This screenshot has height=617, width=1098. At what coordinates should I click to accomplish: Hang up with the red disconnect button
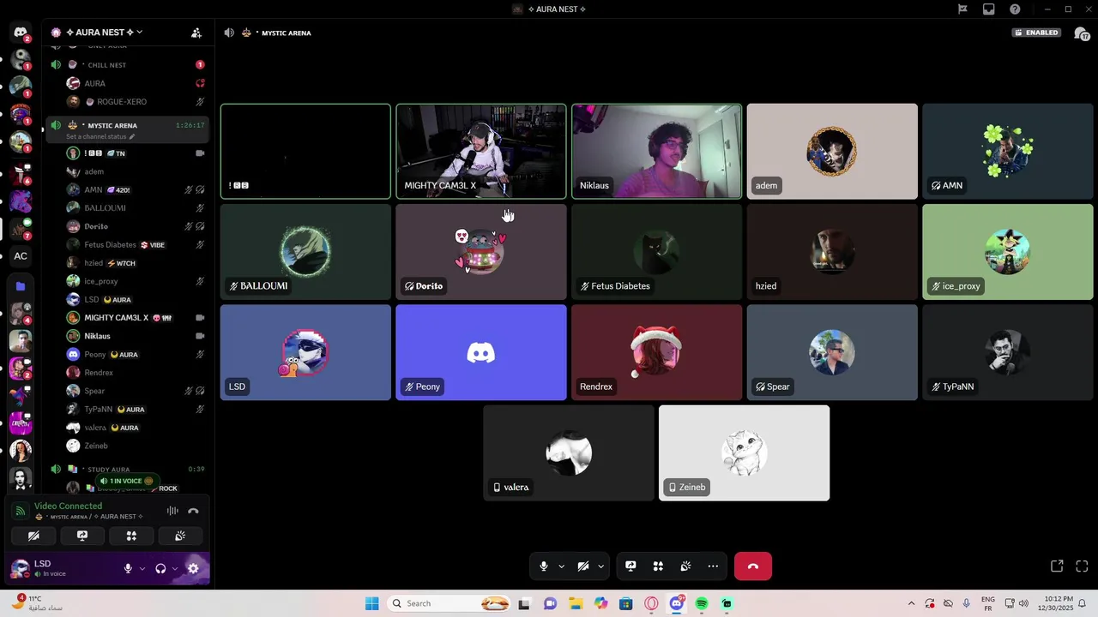[x=753, y=566]
